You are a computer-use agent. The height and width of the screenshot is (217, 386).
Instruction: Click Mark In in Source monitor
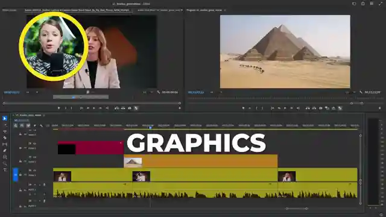point(66,108)
